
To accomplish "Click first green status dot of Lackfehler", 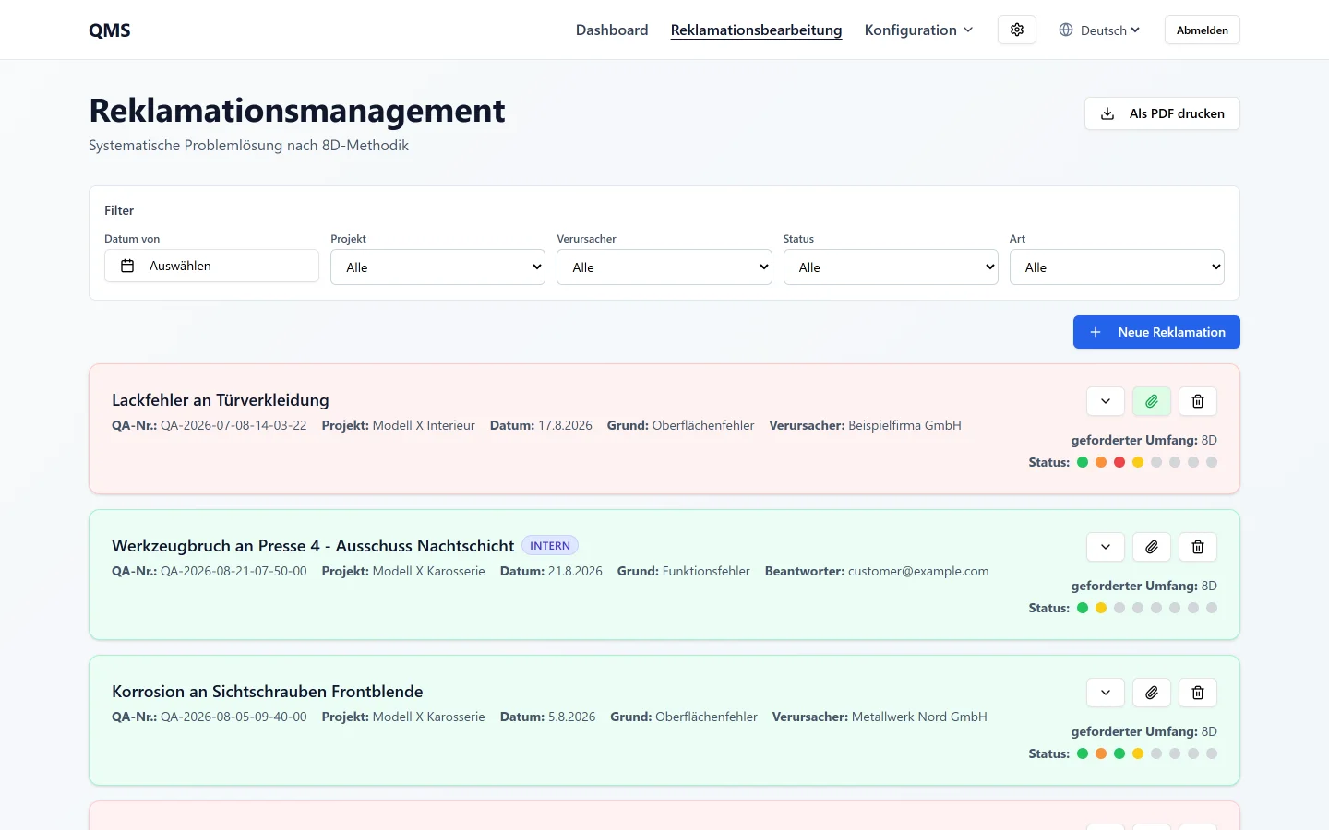I will (1083, 462).
